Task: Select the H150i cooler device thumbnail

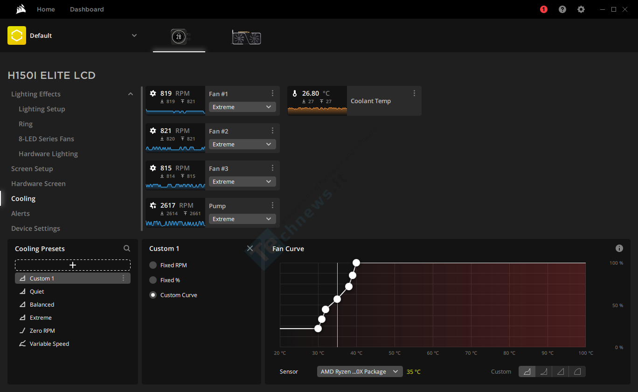Action: point(179,37)
